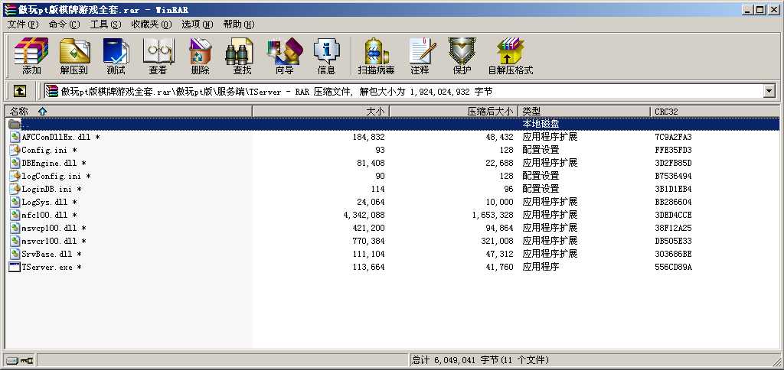Click the LogSys.dll file icon
Viewport: 784px width, 370px height.
tap(15, 202)
